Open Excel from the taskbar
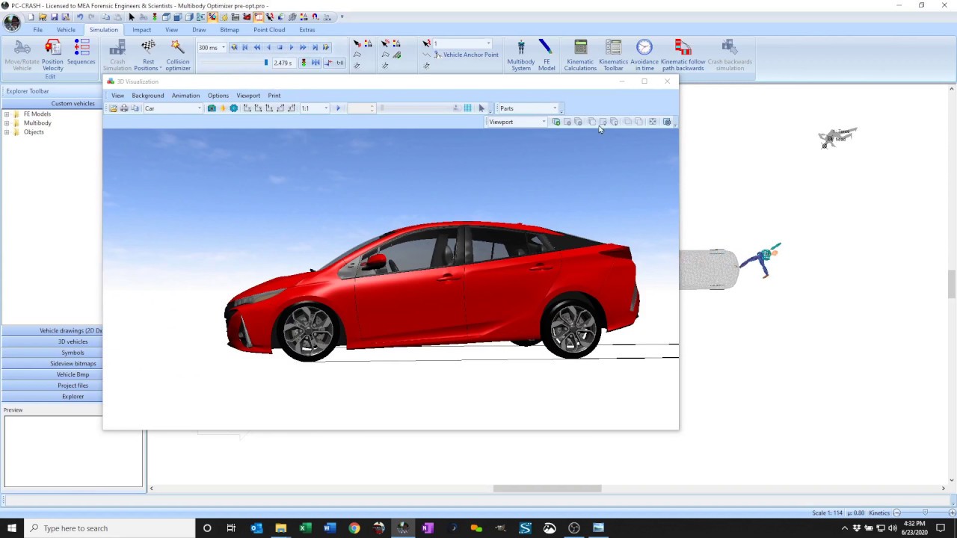This screenshot has width=957, height=538. point(305,528)
